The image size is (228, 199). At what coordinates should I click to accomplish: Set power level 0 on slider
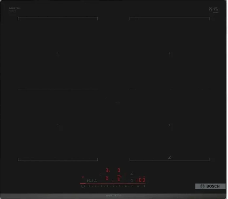pyautogui.click(x=89, y=186)
